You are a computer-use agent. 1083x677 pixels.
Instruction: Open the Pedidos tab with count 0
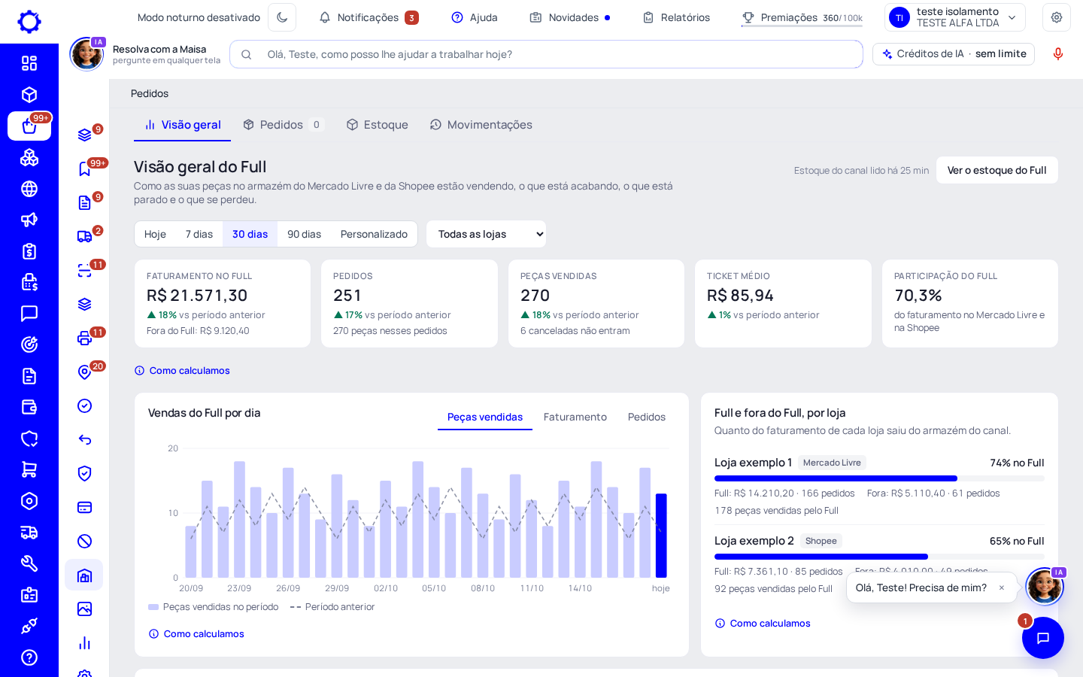pos(284,125)
